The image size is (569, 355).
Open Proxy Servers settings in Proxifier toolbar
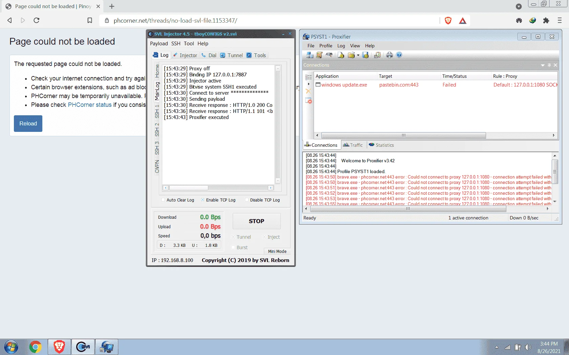tap(310, 55)
